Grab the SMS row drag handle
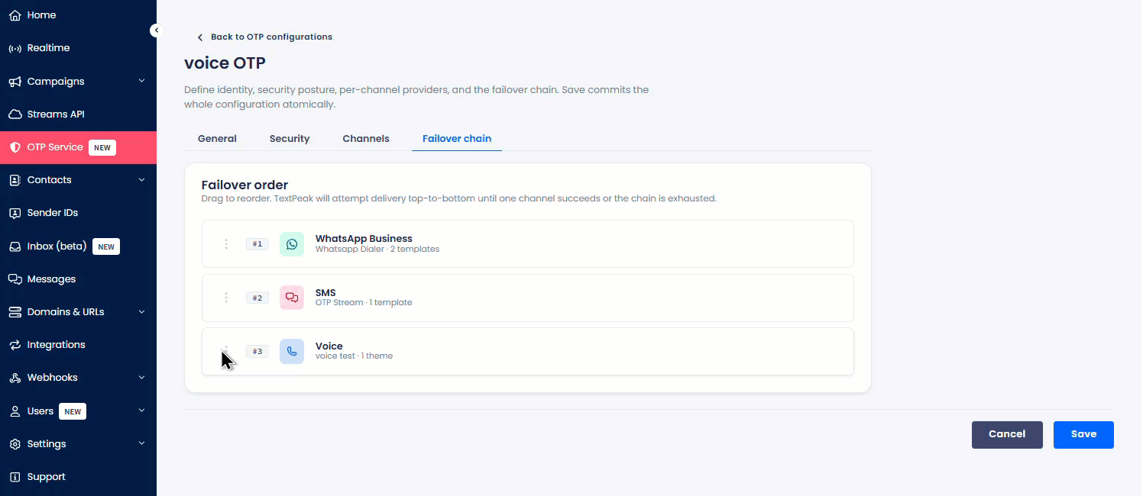 tap(226, 298)
